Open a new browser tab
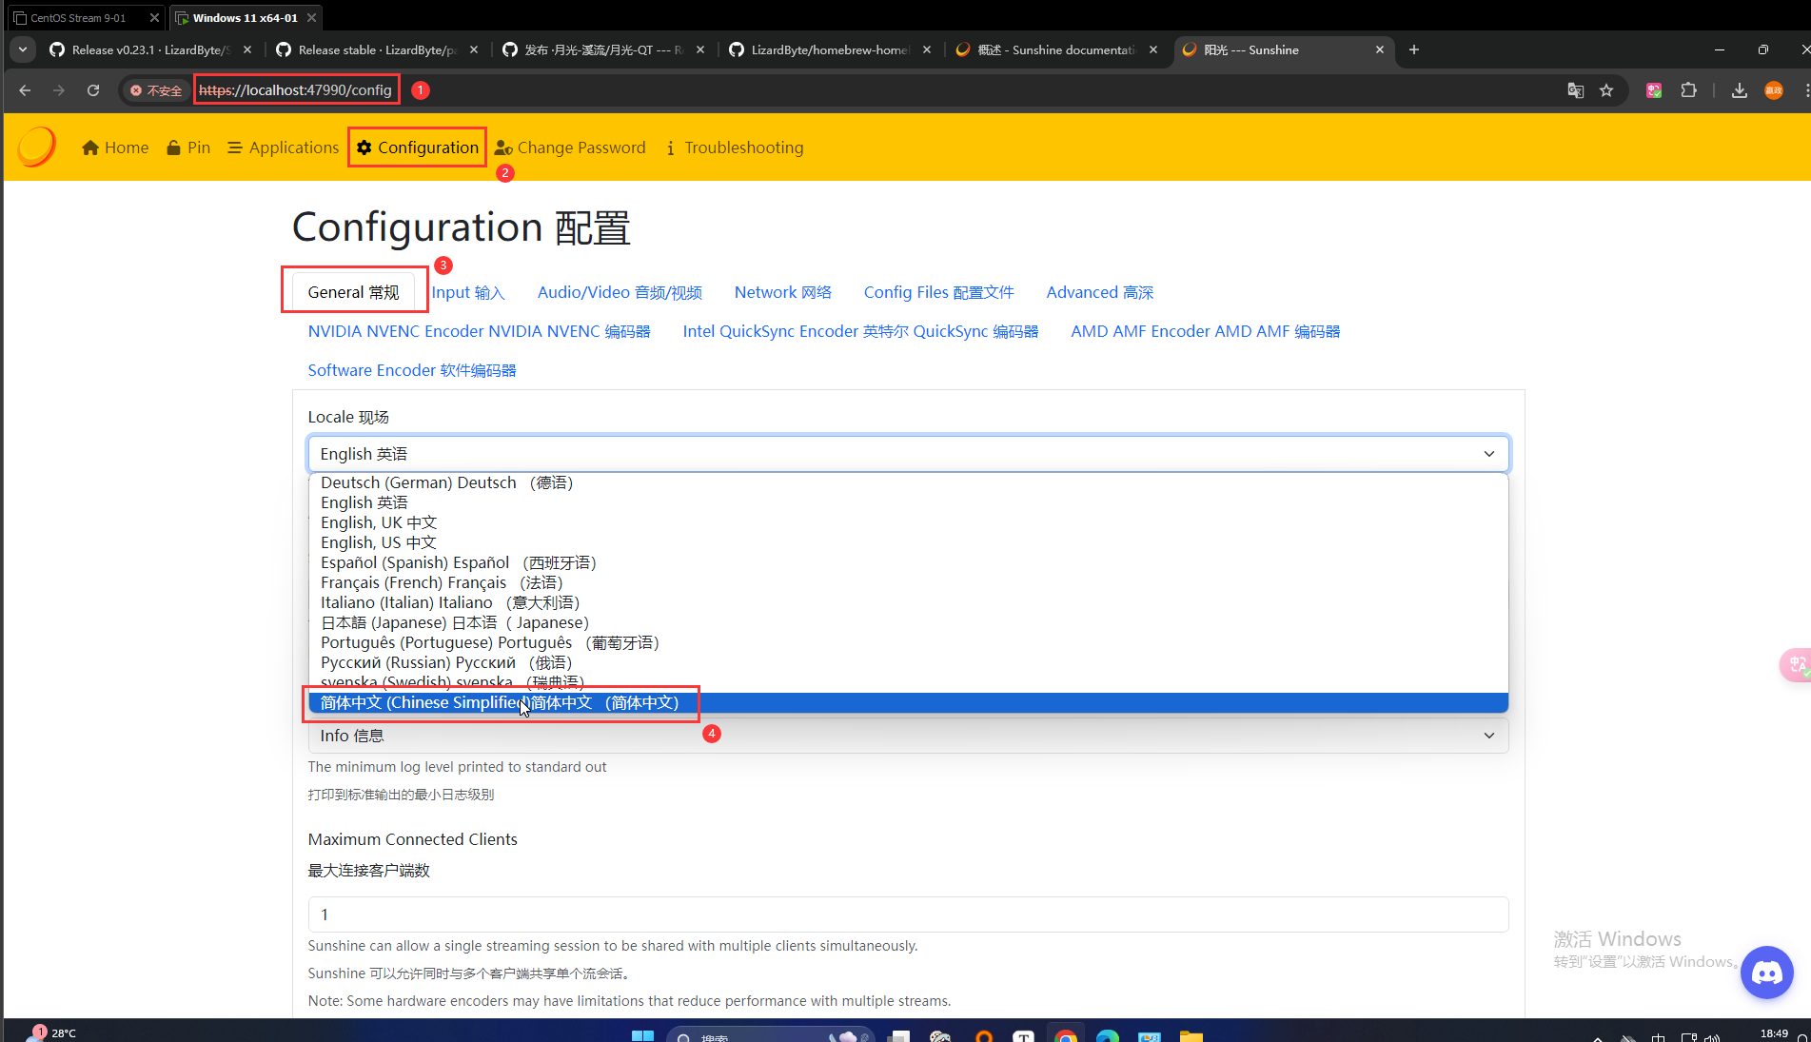The width and height of the screenshot is (1811, 1042). (x=1414, y=49)
